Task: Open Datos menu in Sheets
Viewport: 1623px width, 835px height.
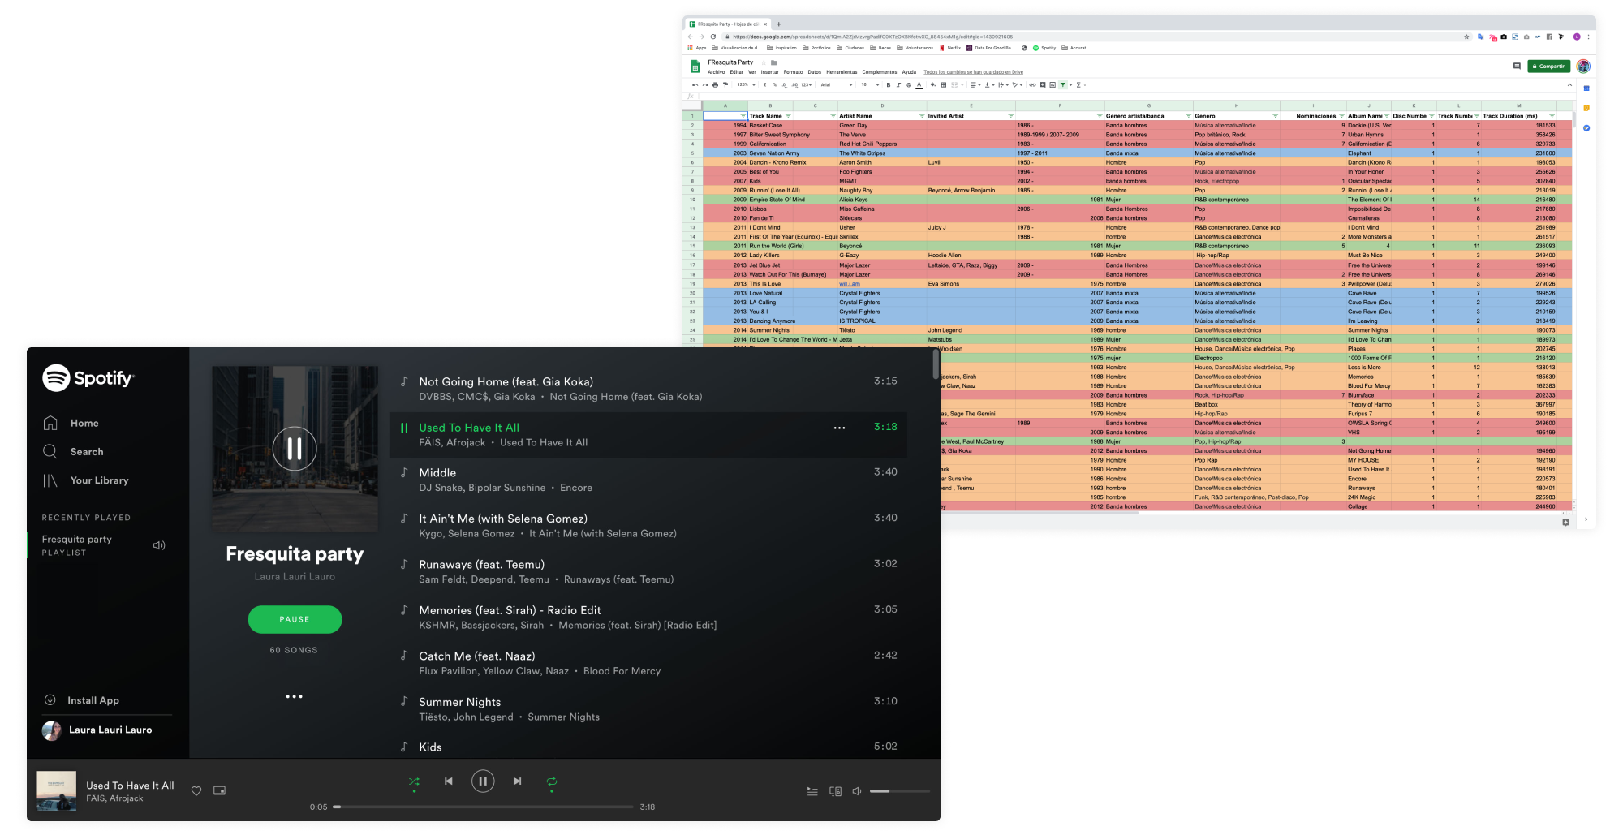Action: coord(815,72)
